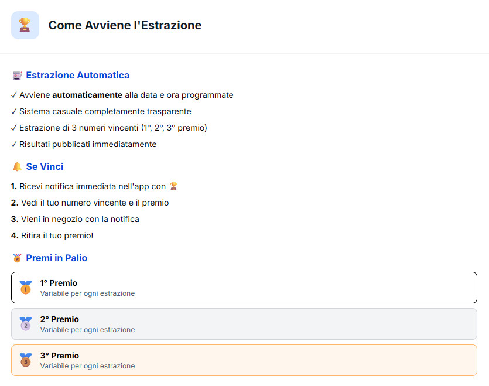Screen dimensions: 489x386
Task: Click the slot machine icon near Estrazione Automatica
Action: (17, 76)
